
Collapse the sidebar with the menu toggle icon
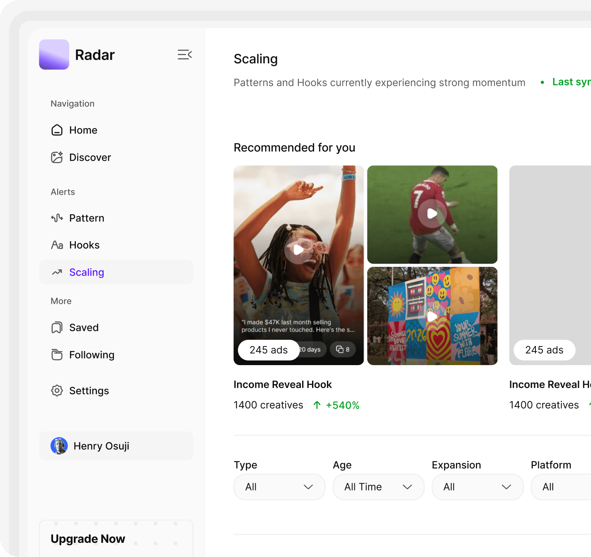(x=185, y=55)
